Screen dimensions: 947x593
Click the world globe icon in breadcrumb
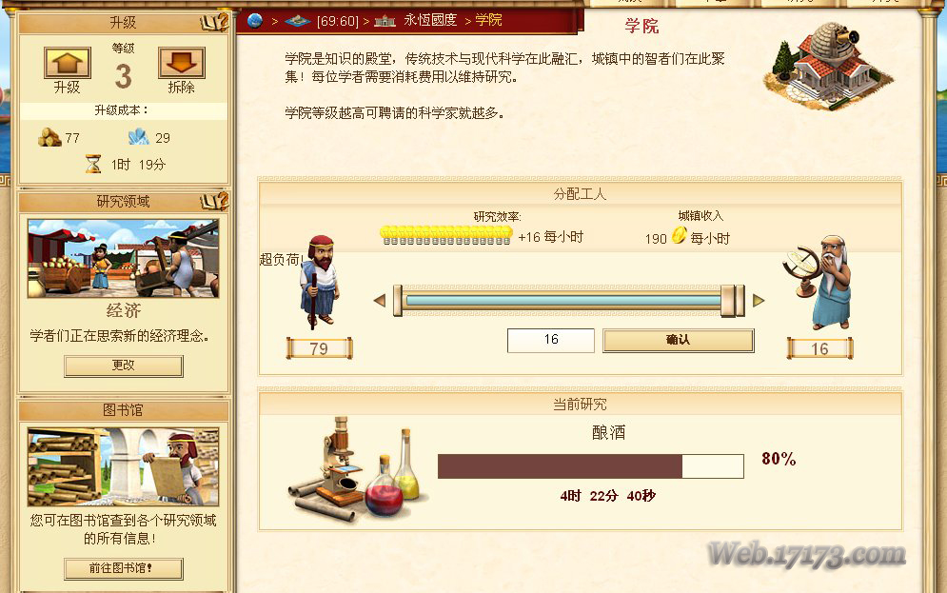(255, 21)
